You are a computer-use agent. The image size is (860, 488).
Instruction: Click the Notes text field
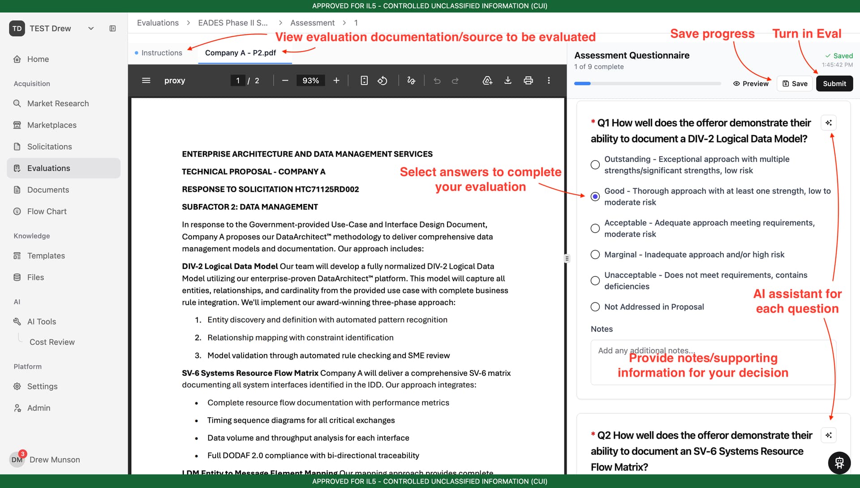point(713,362)
